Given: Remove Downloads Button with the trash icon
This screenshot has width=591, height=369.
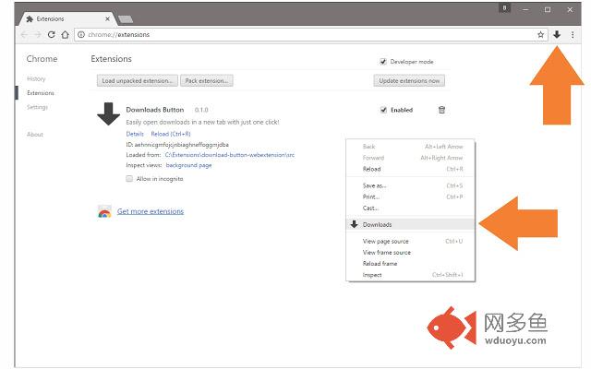Looking at the screenshot, I should (x=441, y=110).
